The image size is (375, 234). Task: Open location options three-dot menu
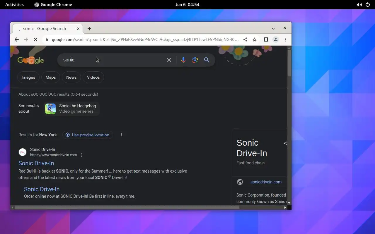(122, 135)
